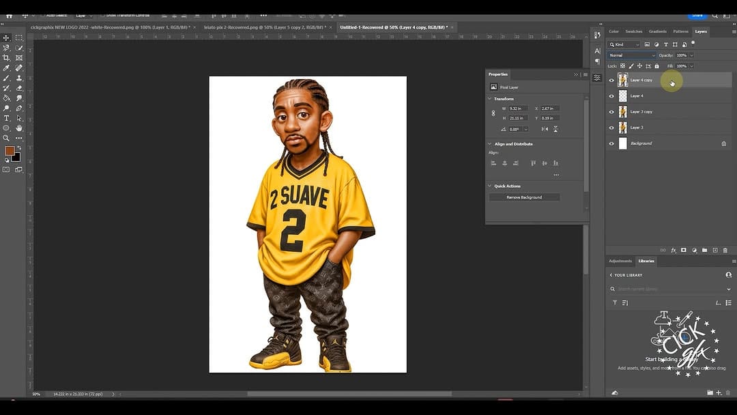Click the add layer style fx icon
Screen dimensions: 737x415
pyautogui.click(x=673, y=251)
